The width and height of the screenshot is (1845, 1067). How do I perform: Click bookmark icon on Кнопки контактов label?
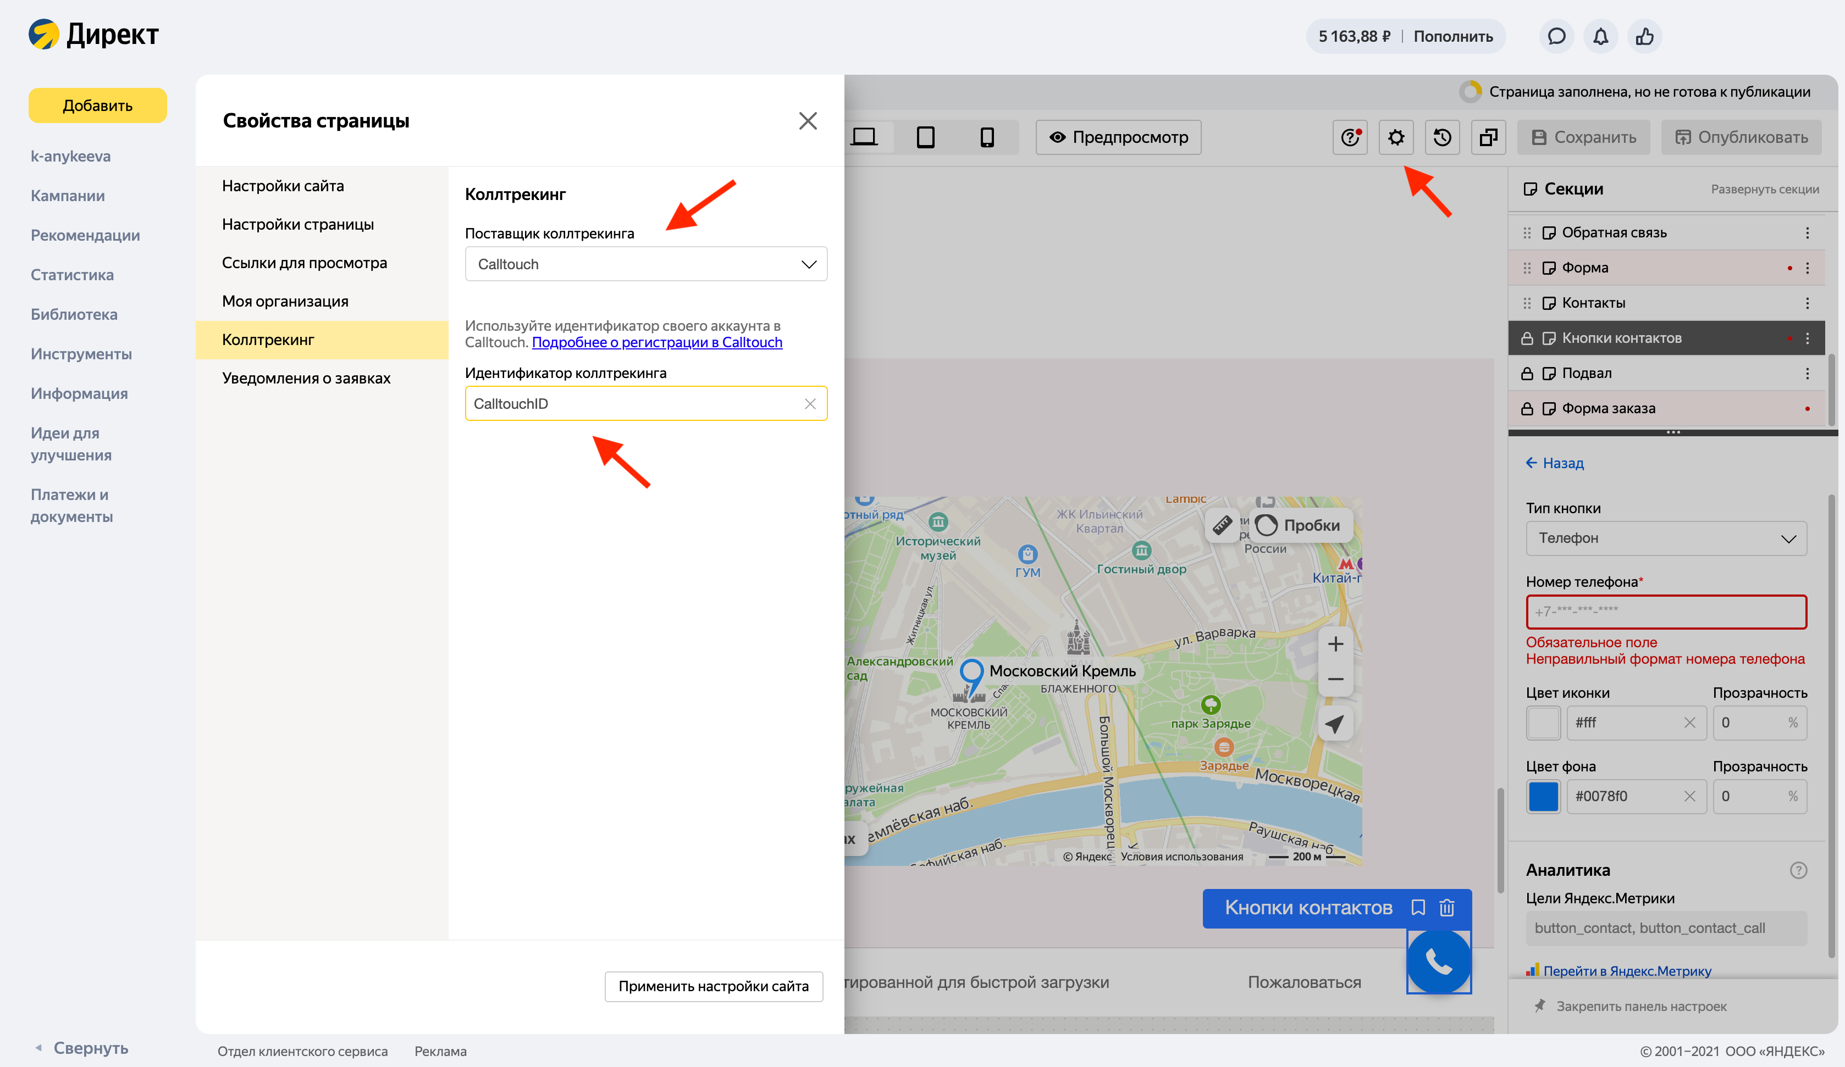(x=1418, y=908)
